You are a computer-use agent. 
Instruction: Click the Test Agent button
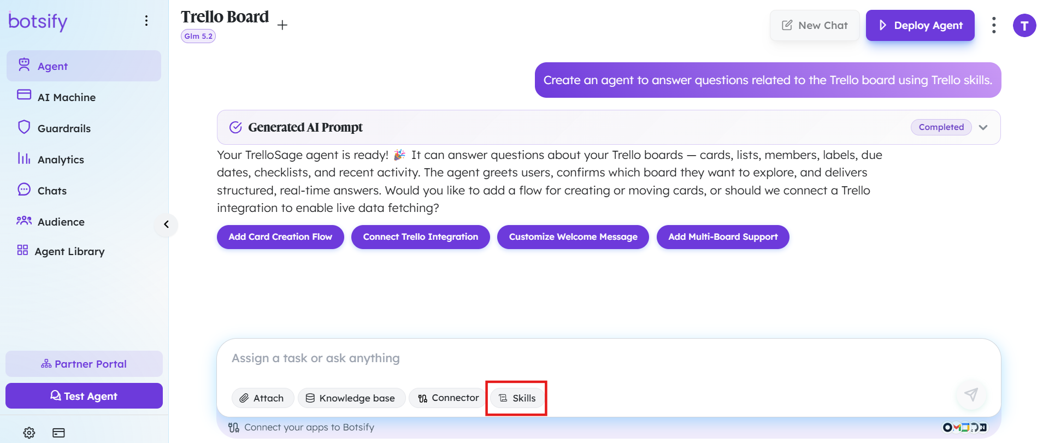[x=84, y=396]
